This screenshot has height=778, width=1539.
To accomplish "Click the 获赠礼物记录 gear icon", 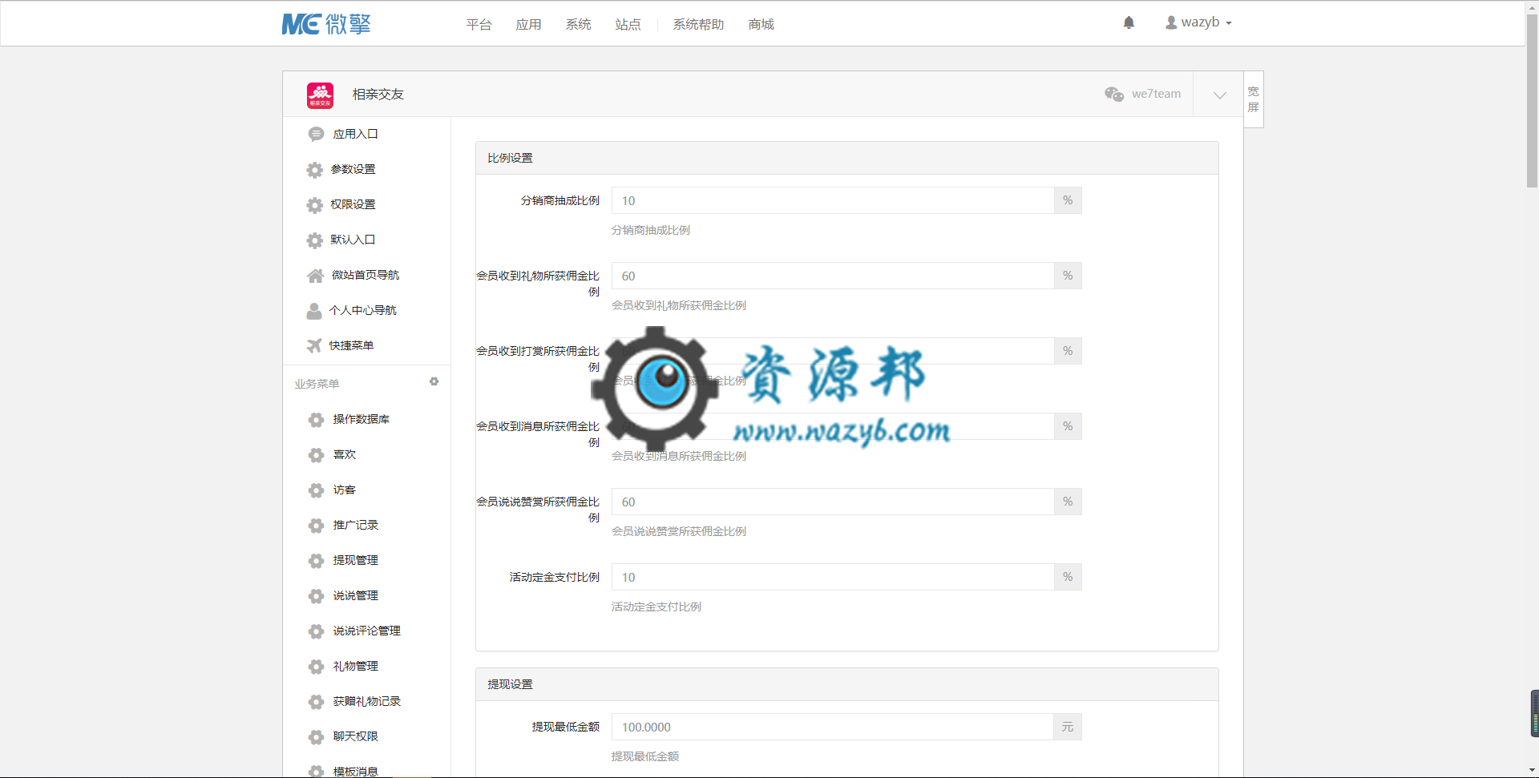I will 316,702.
